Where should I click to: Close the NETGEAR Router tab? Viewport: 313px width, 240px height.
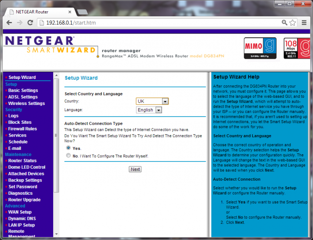point(70,12)
